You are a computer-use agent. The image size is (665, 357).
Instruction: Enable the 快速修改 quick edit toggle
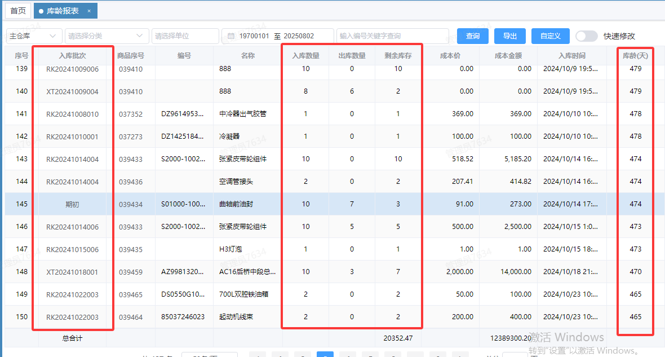pyautogui.click(x=586, y=36)
